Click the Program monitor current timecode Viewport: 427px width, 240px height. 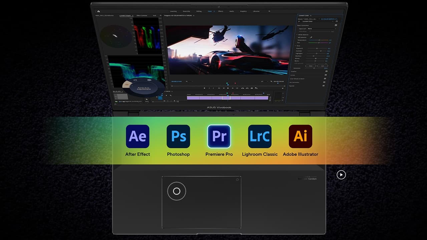pos(176,81)
